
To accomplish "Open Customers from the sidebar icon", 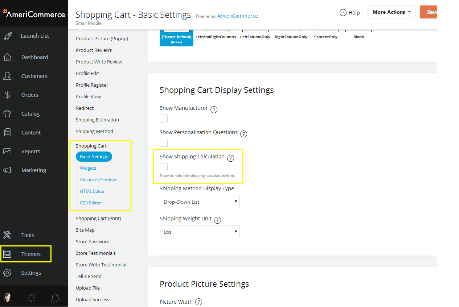I will (8, 76).
